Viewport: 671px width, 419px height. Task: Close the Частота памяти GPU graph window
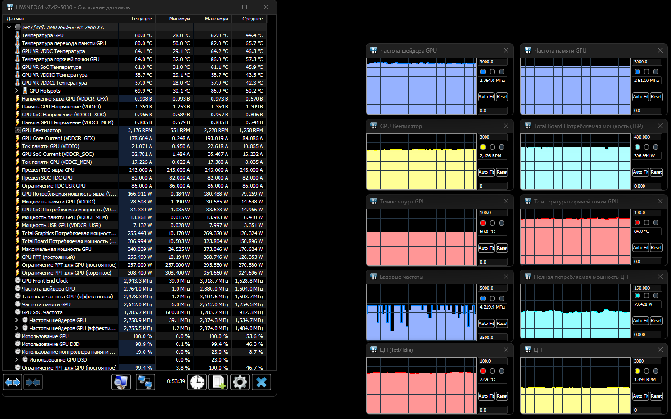click(x=660, y=50)
